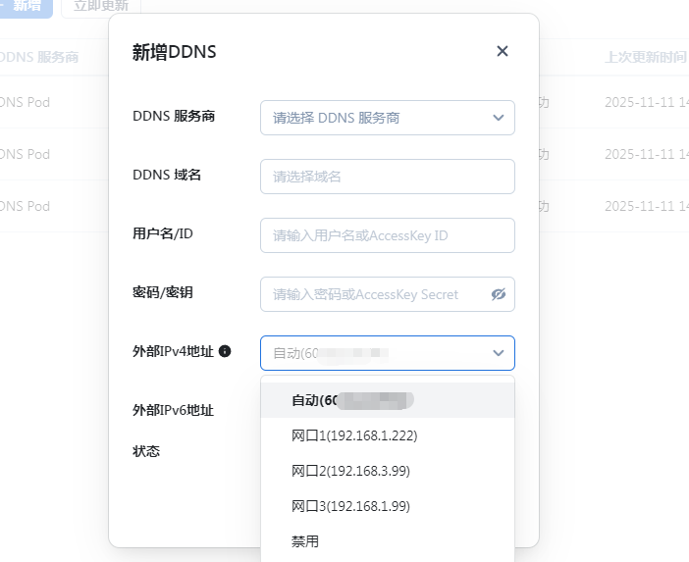Click the 用户名/ID text field
Image resolution: width=689 pixels, height=562 pixels.
click(387, 235)
